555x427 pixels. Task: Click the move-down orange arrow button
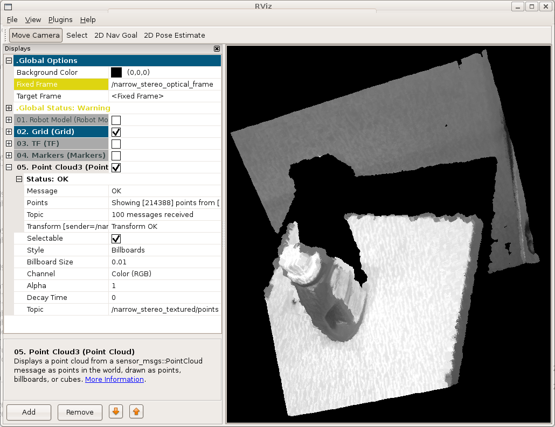coord(116,412)
